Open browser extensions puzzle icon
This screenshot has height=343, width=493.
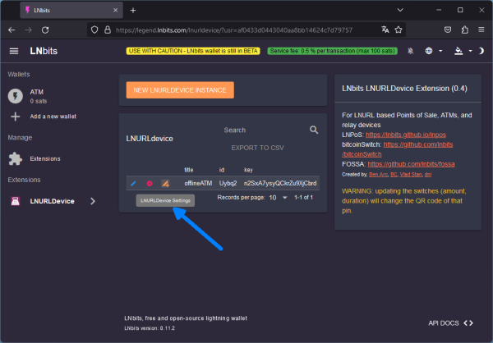click(465, 30)
